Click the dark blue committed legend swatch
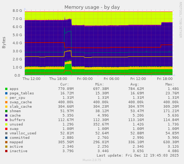Viewport: 184px width, 164px height. (6, 138)
